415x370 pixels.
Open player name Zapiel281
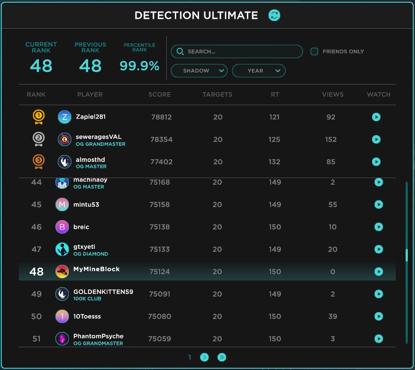[x=91, y=116]
